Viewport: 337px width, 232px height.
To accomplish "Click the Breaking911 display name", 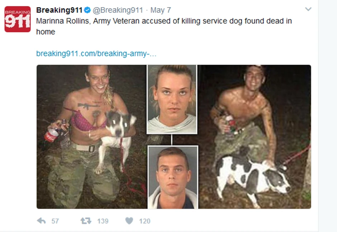I will point(59,10).
